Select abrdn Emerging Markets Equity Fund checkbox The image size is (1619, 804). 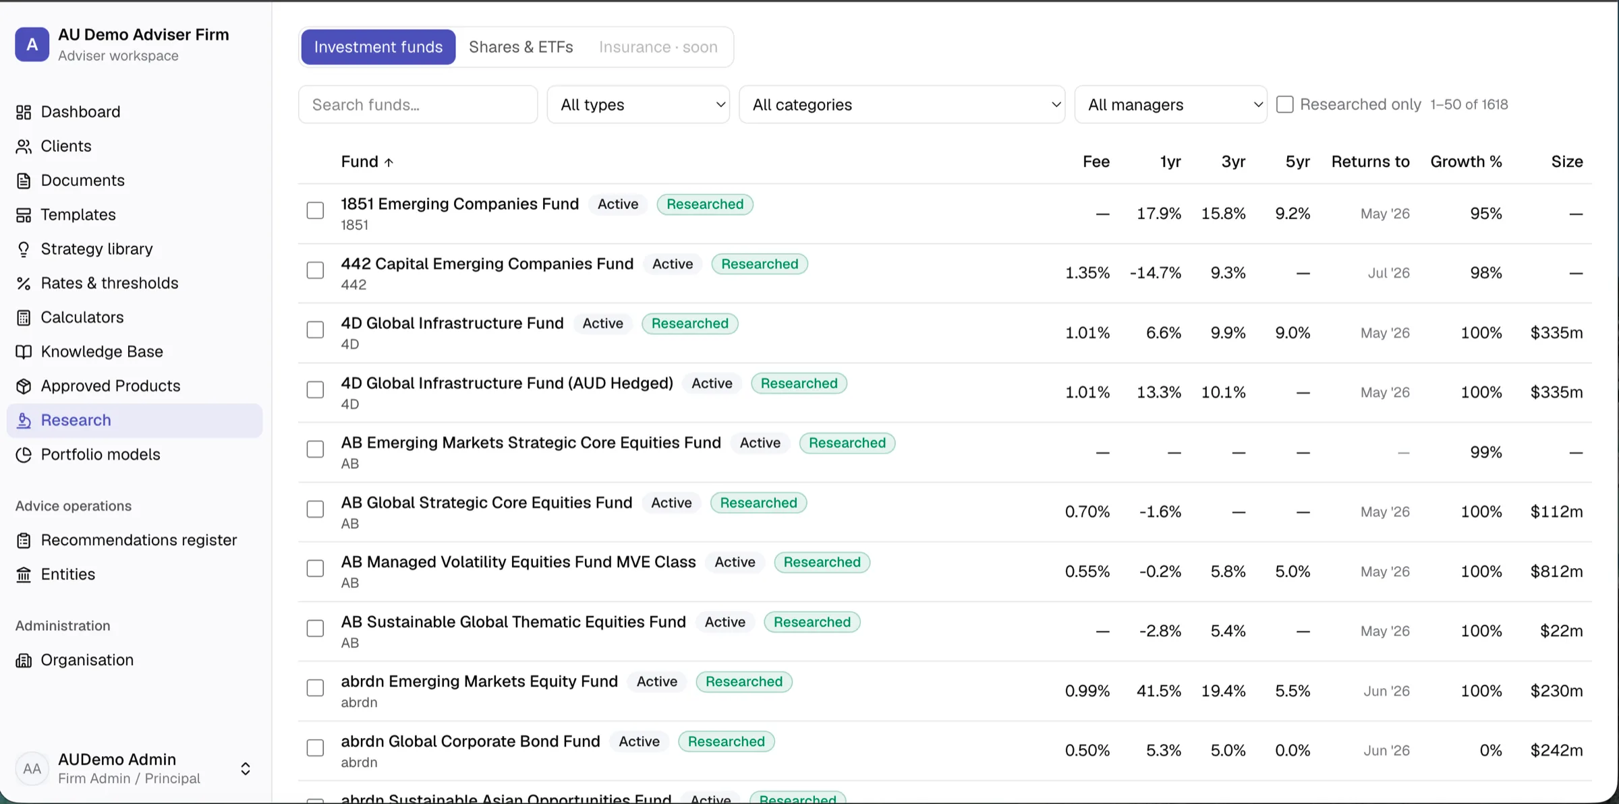(x=315, y=687)
